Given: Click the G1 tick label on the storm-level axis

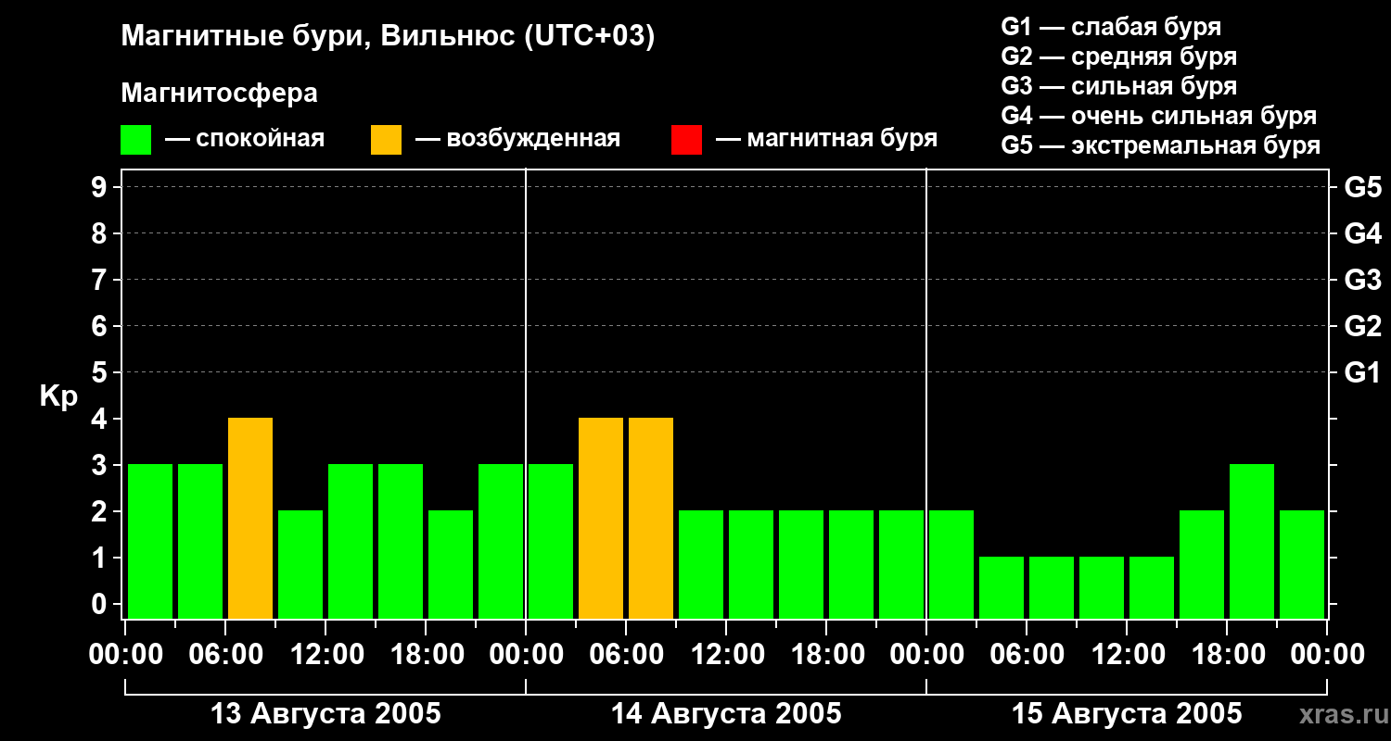Looking at the screenshot, I should (x=1362, y=372).
